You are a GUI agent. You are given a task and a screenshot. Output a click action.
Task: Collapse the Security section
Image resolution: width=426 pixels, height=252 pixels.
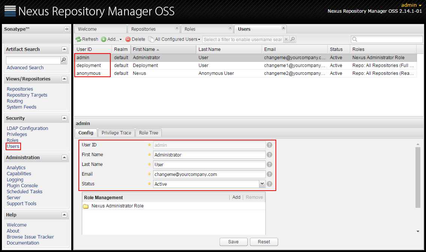pyautogui.click(x=65, y=118)
